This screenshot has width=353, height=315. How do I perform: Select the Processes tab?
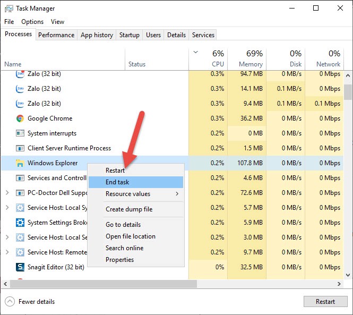tap(18, 34)
